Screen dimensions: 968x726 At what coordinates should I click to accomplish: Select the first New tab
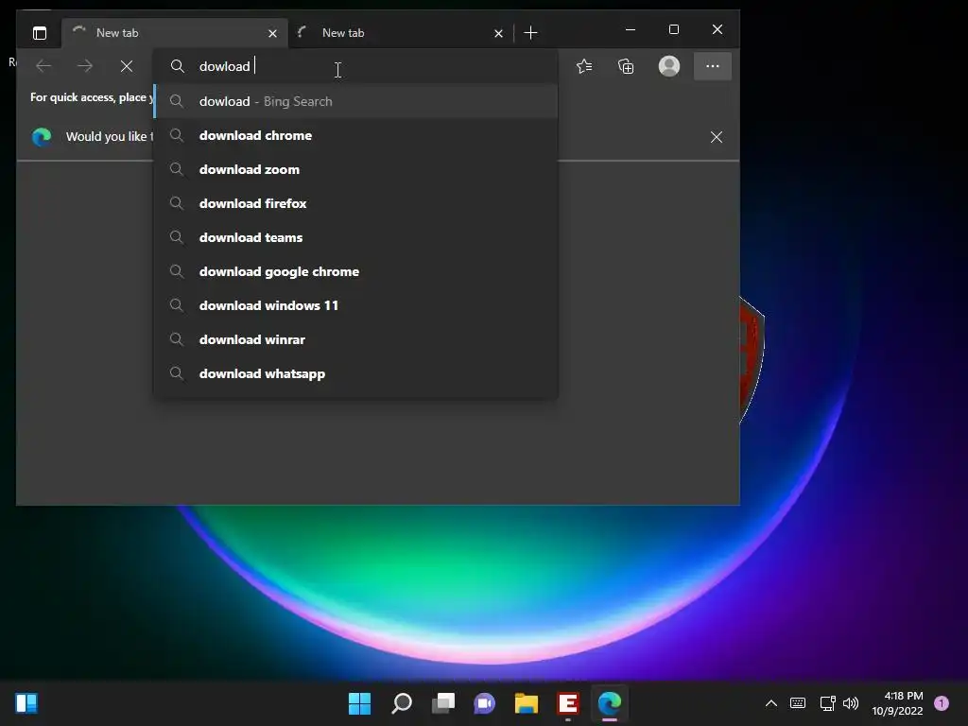(x=174, y=33)
